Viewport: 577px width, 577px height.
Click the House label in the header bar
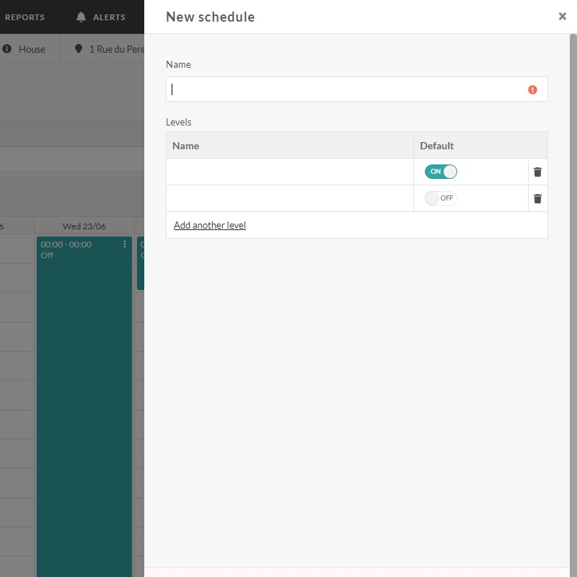point(32,49)
